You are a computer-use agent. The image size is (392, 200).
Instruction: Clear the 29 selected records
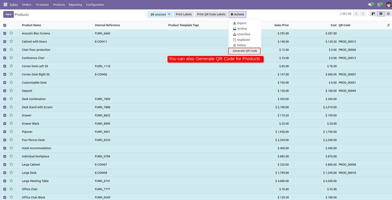click(x=169, y=14)
